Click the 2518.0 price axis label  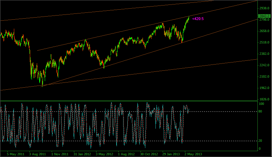(x=264, y=42)
